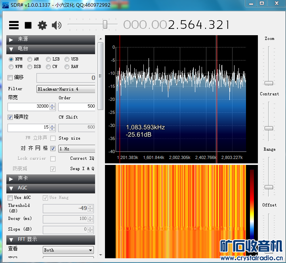This screenshot has width=286, height=263.
Task: Open the hamburger menu icon
Action: click(x=14, y=25)
